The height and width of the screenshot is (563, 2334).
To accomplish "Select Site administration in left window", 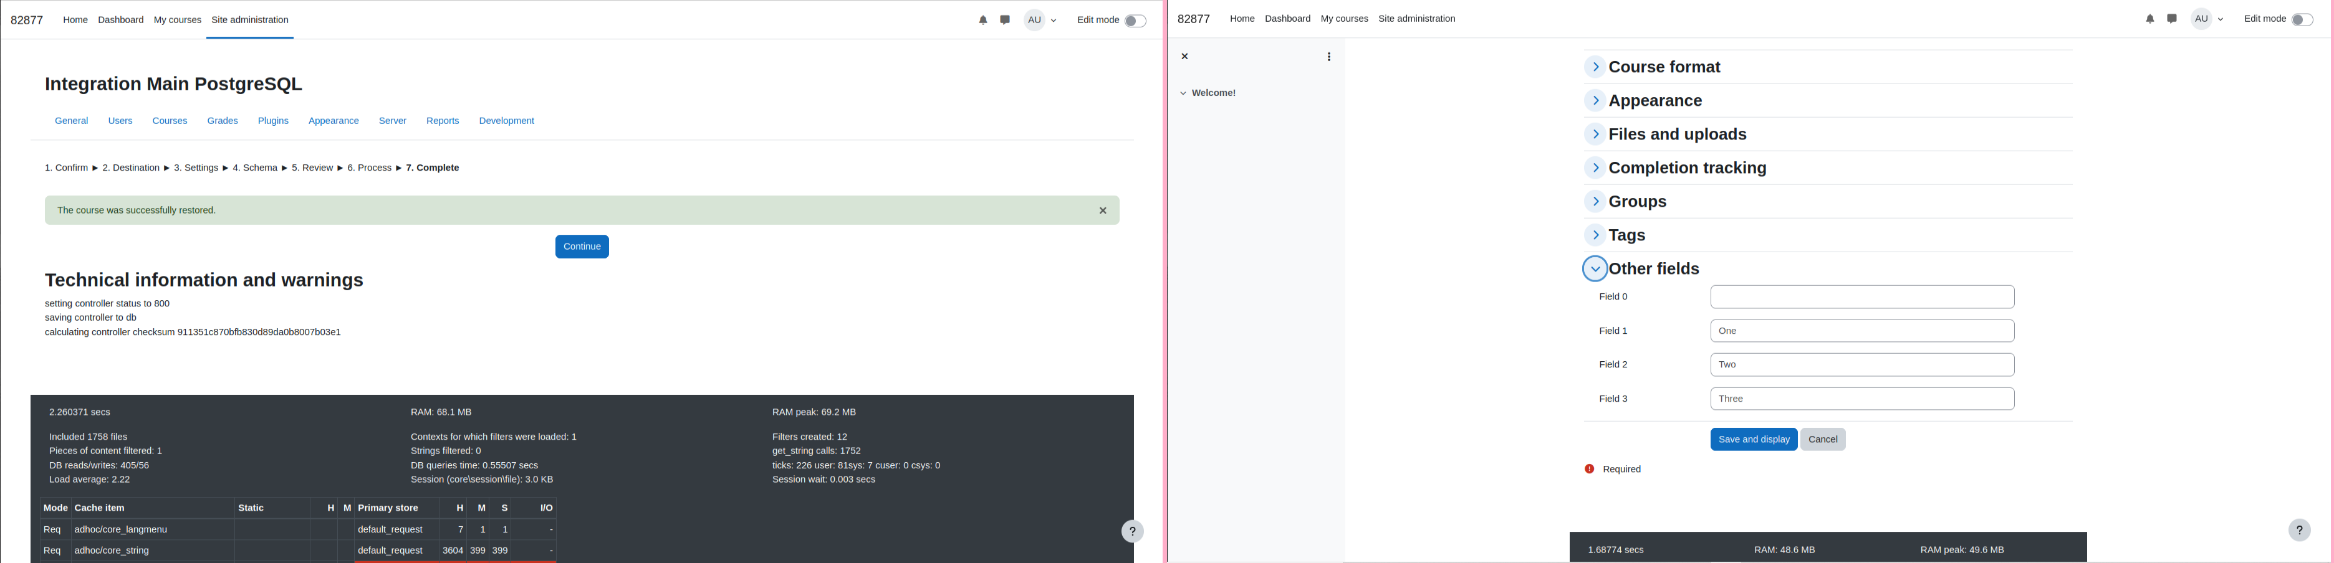I will (250, 20).
